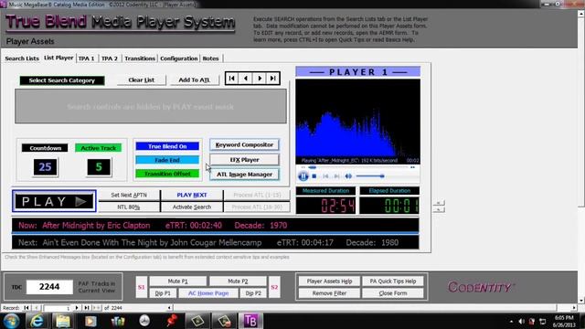This screenshot has height=329, width=585.
Task: Go to next list record arrow
Action: click(x=260, y=79)
